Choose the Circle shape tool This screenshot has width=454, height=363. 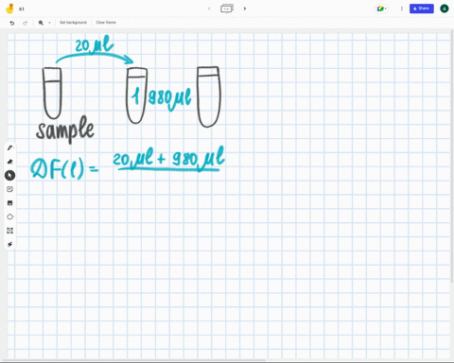click(x=9, y=216)
